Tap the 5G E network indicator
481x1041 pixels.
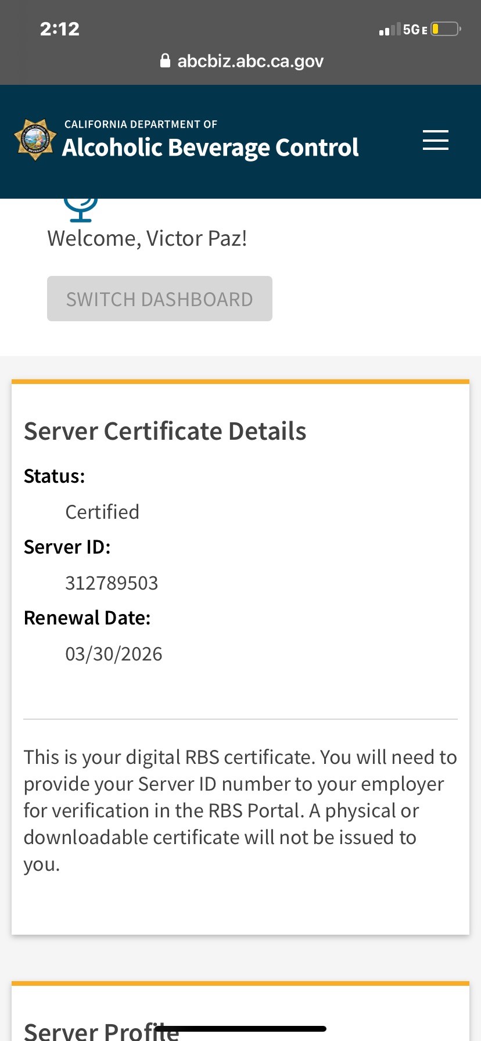click(x=415, y=30)
